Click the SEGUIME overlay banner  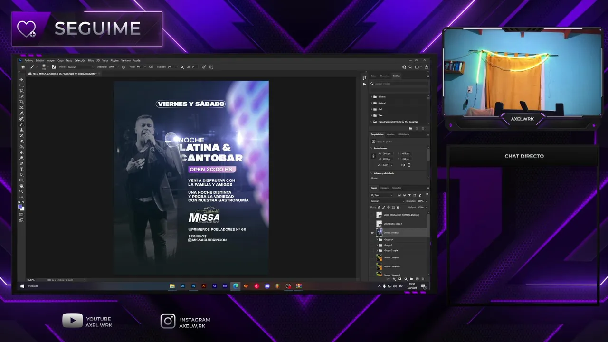click(x=87, y=29)
